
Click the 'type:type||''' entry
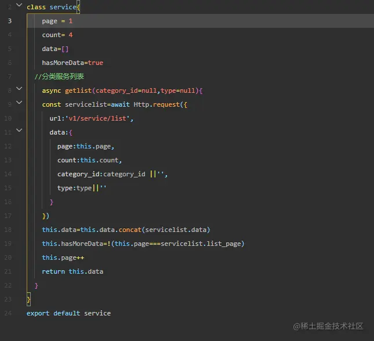82,188
